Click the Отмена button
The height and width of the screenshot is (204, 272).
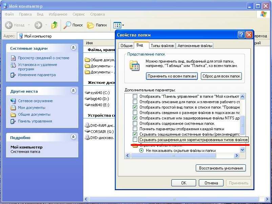211,183
